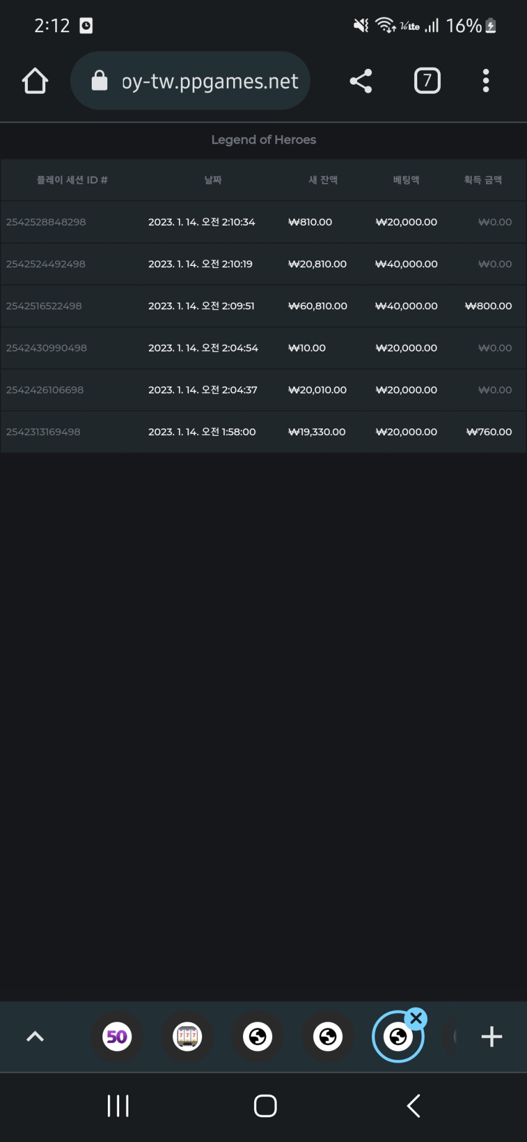
Task: Expand the tab bar with up chevron
Action: (x=35, y=1036)
